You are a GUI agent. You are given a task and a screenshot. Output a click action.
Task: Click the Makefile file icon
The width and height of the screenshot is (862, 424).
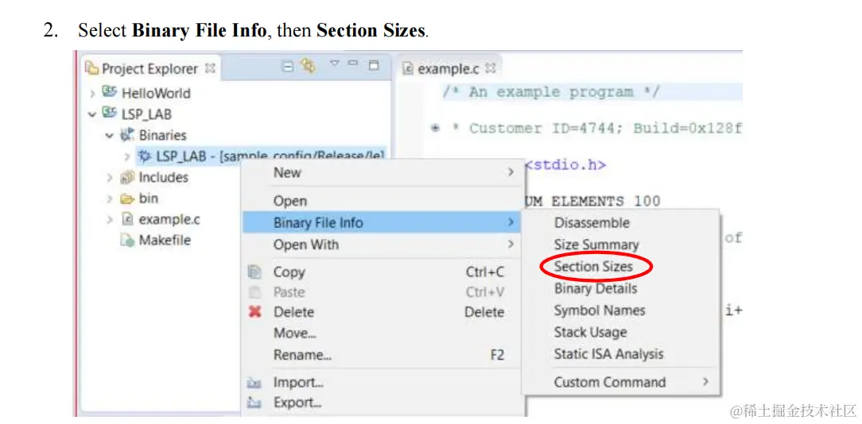click(127, 240)
